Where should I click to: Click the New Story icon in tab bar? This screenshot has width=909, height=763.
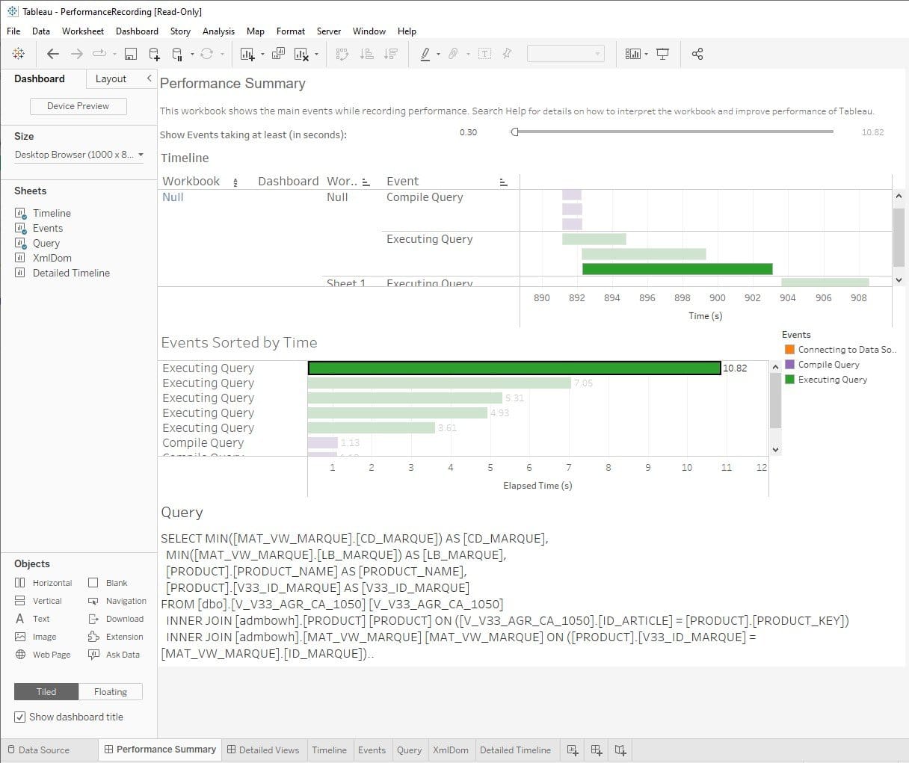pos(620,750)
